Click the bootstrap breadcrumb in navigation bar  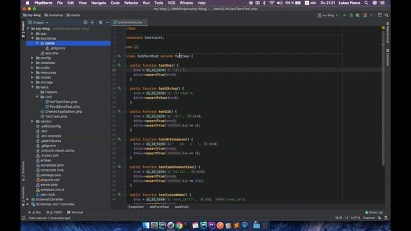(x=54, y=15)
